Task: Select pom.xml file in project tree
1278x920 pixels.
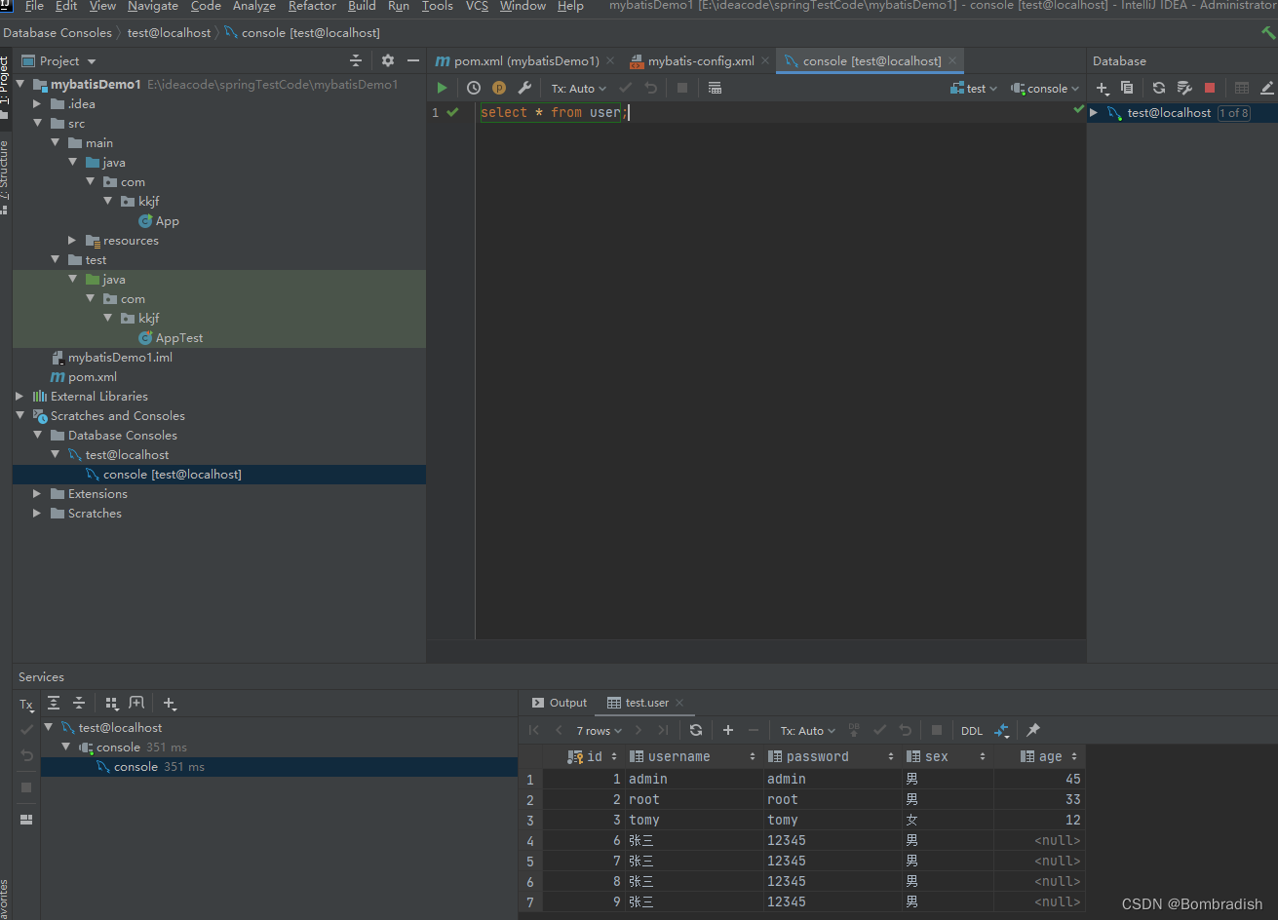Action: (x=93, y=376)
